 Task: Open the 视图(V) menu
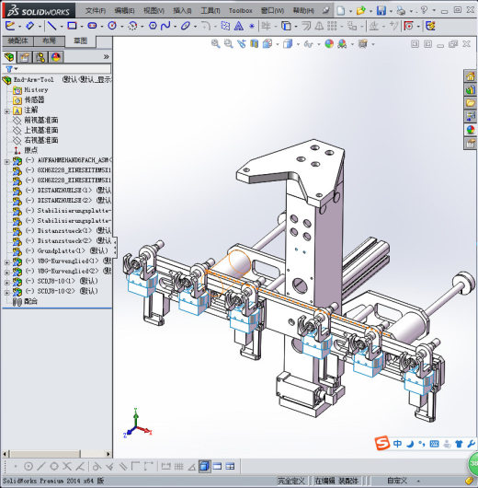pos(154,10)
